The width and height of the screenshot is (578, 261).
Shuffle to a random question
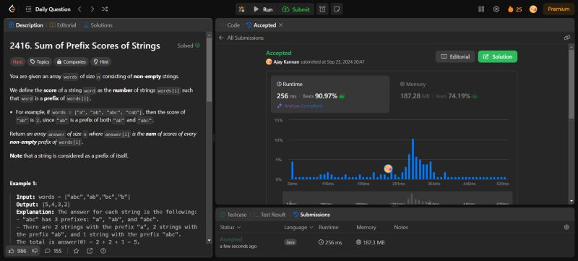[x=105, y=9]
